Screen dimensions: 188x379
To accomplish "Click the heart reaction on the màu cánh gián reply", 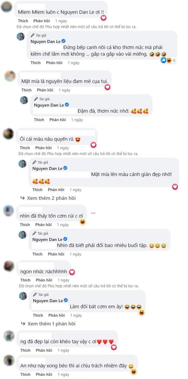I will tap(175, 187).
